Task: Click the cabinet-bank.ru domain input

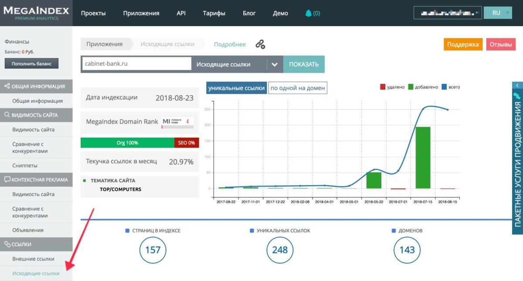Action: point(136,64)
